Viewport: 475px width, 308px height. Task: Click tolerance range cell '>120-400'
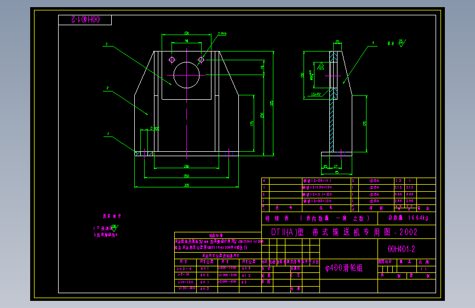coord(187,288)
